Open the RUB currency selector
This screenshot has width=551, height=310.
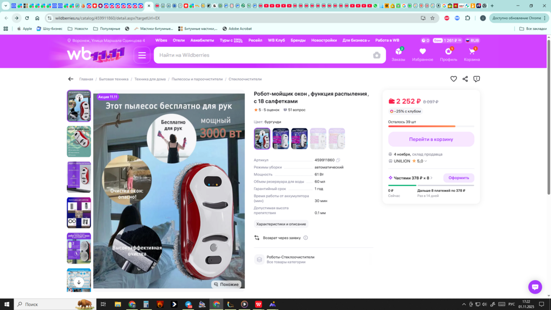[472, 40]
